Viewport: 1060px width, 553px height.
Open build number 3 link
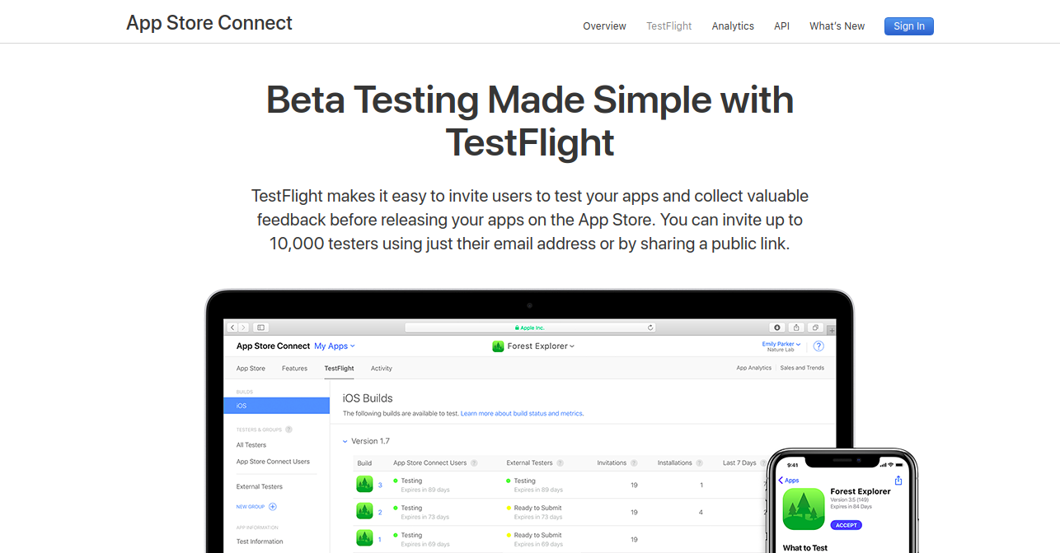(380, 485)
